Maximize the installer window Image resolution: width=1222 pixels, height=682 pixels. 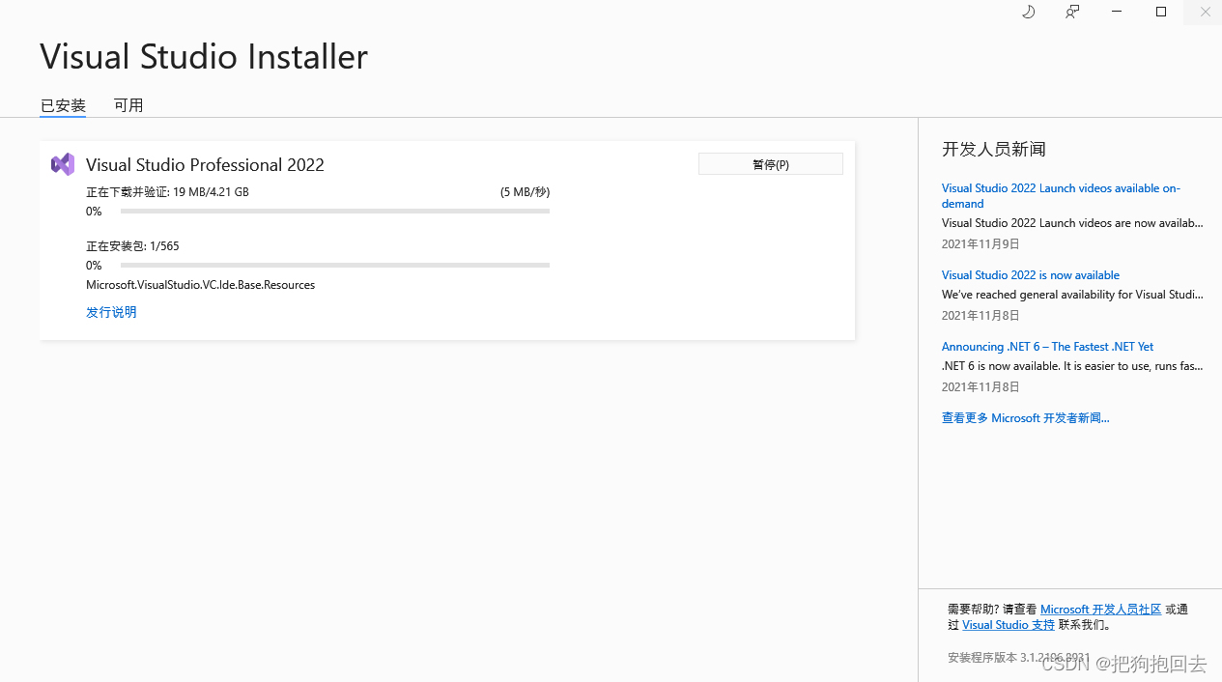(x=1161, y=12)
